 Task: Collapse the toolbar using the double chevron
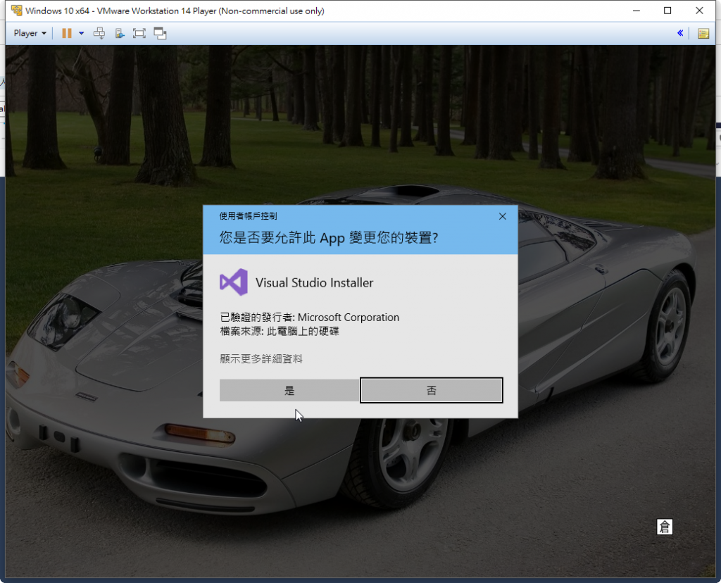(x=680, y=33)
